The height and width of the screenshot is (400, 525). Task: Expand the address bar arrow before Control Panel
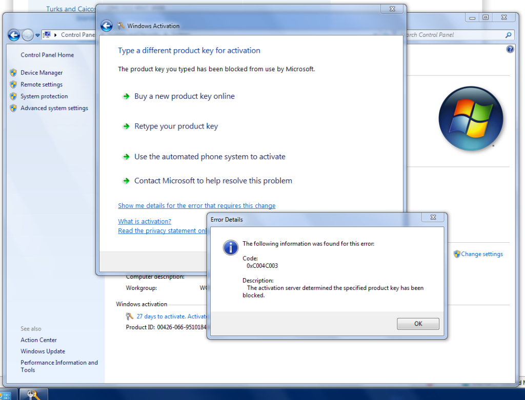click(55, 35)
